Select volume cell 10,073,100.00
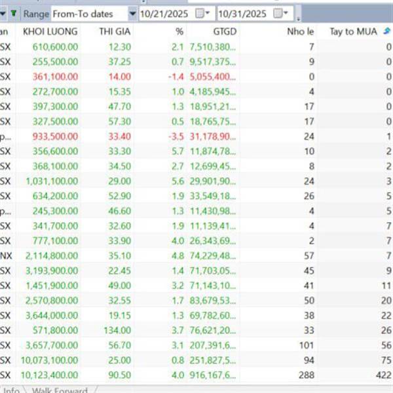 (49, 360)
